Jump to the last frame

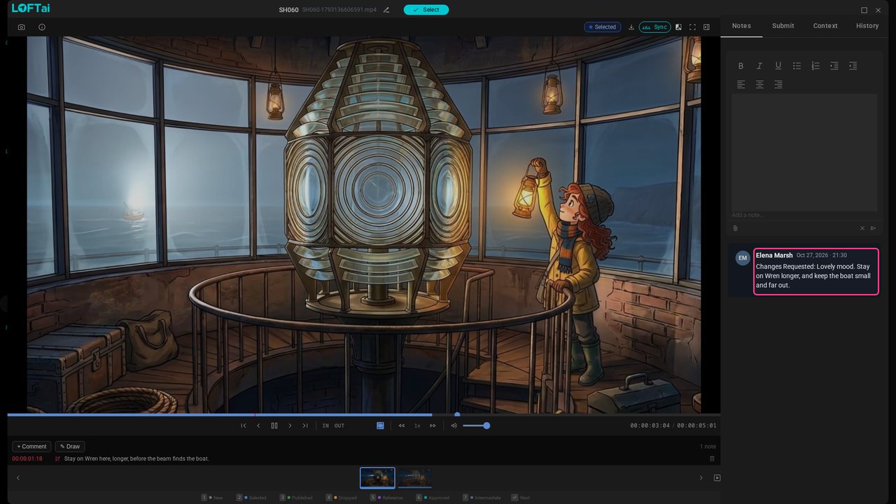(305, 426)
